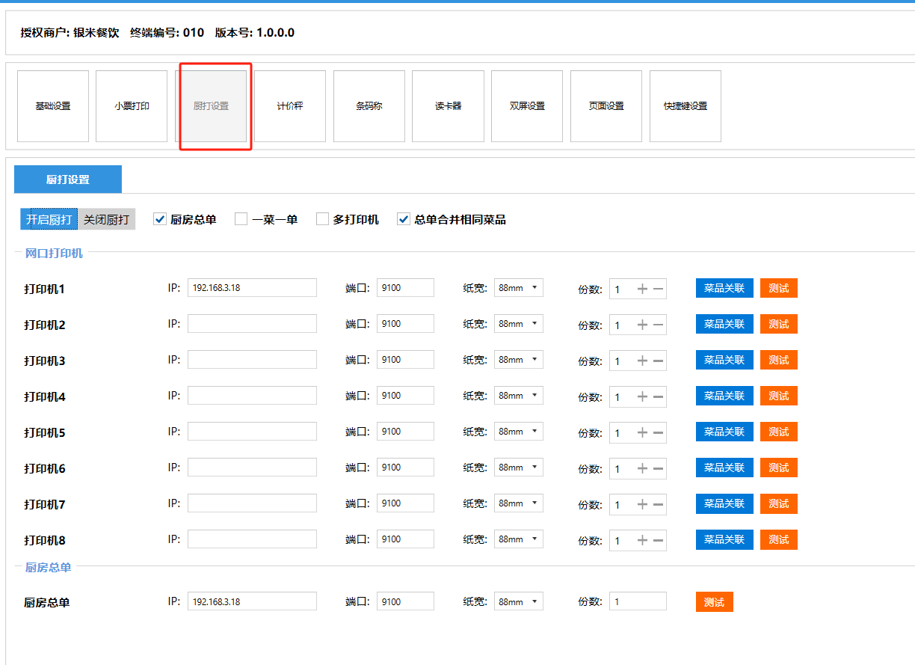915x665 pixels.
Task: Switch to 小票打印 settings
Action: 132,106
